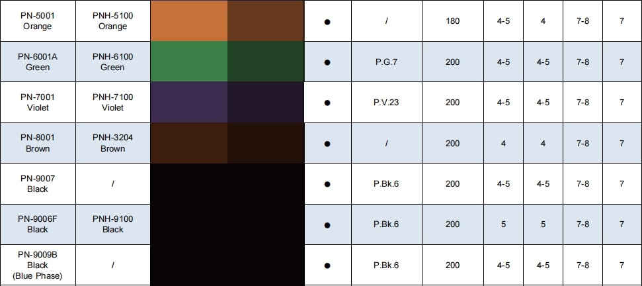Click the bullet dot in the Orange row

tap(327, 22)
